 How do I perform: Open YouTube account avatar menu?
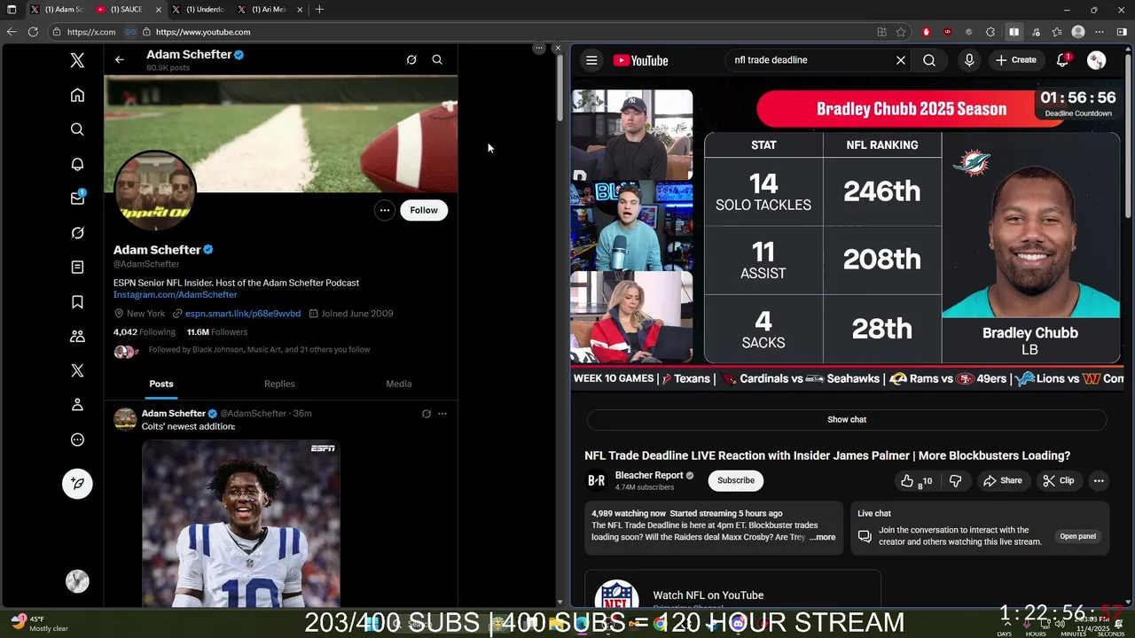pos(1097,60)
